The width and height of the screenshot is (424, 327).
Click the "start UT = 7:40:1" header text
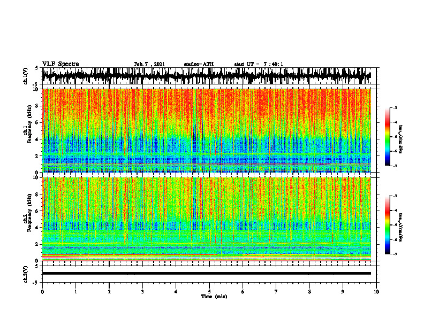point(259,64)
